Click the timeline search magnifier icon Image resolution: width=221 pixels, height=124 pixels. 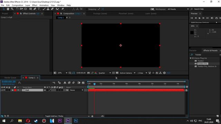[19, 83]
